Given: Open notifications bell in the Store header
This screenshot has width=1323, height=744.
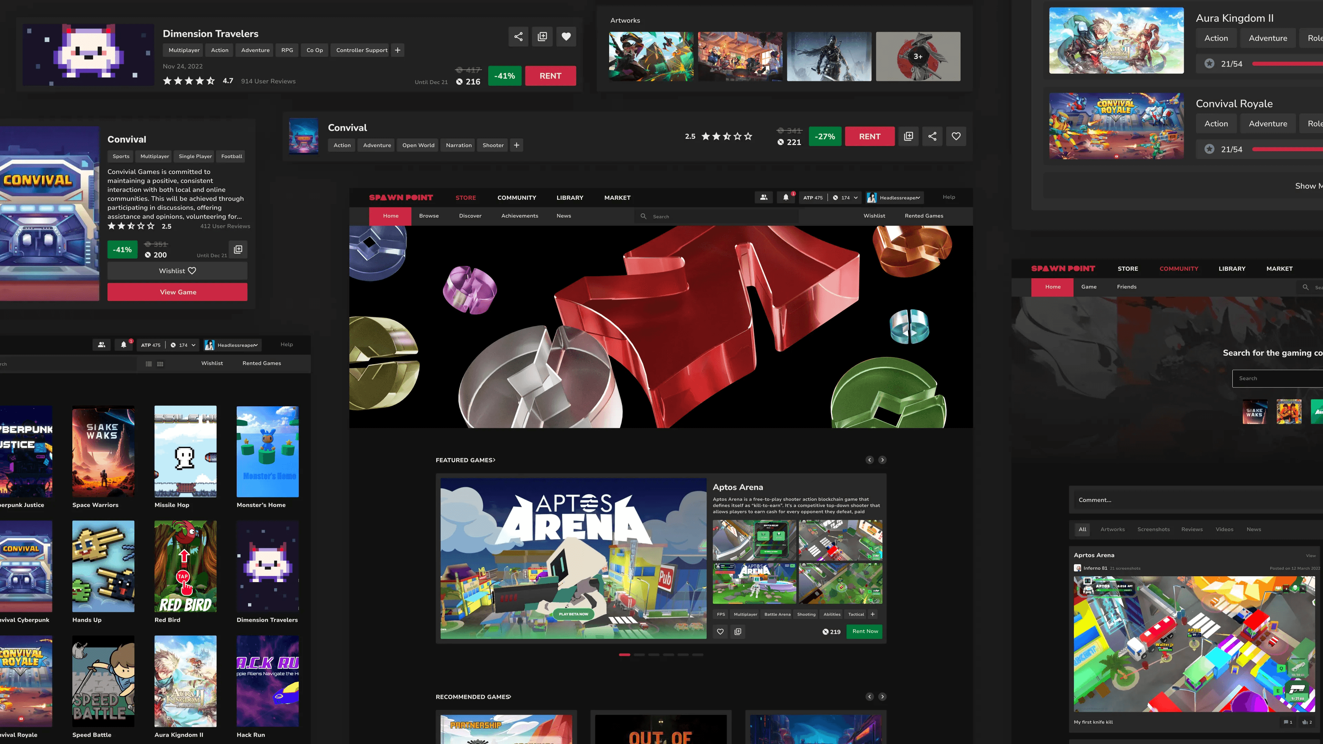Looking at the screenshot, I should [785, 198].
